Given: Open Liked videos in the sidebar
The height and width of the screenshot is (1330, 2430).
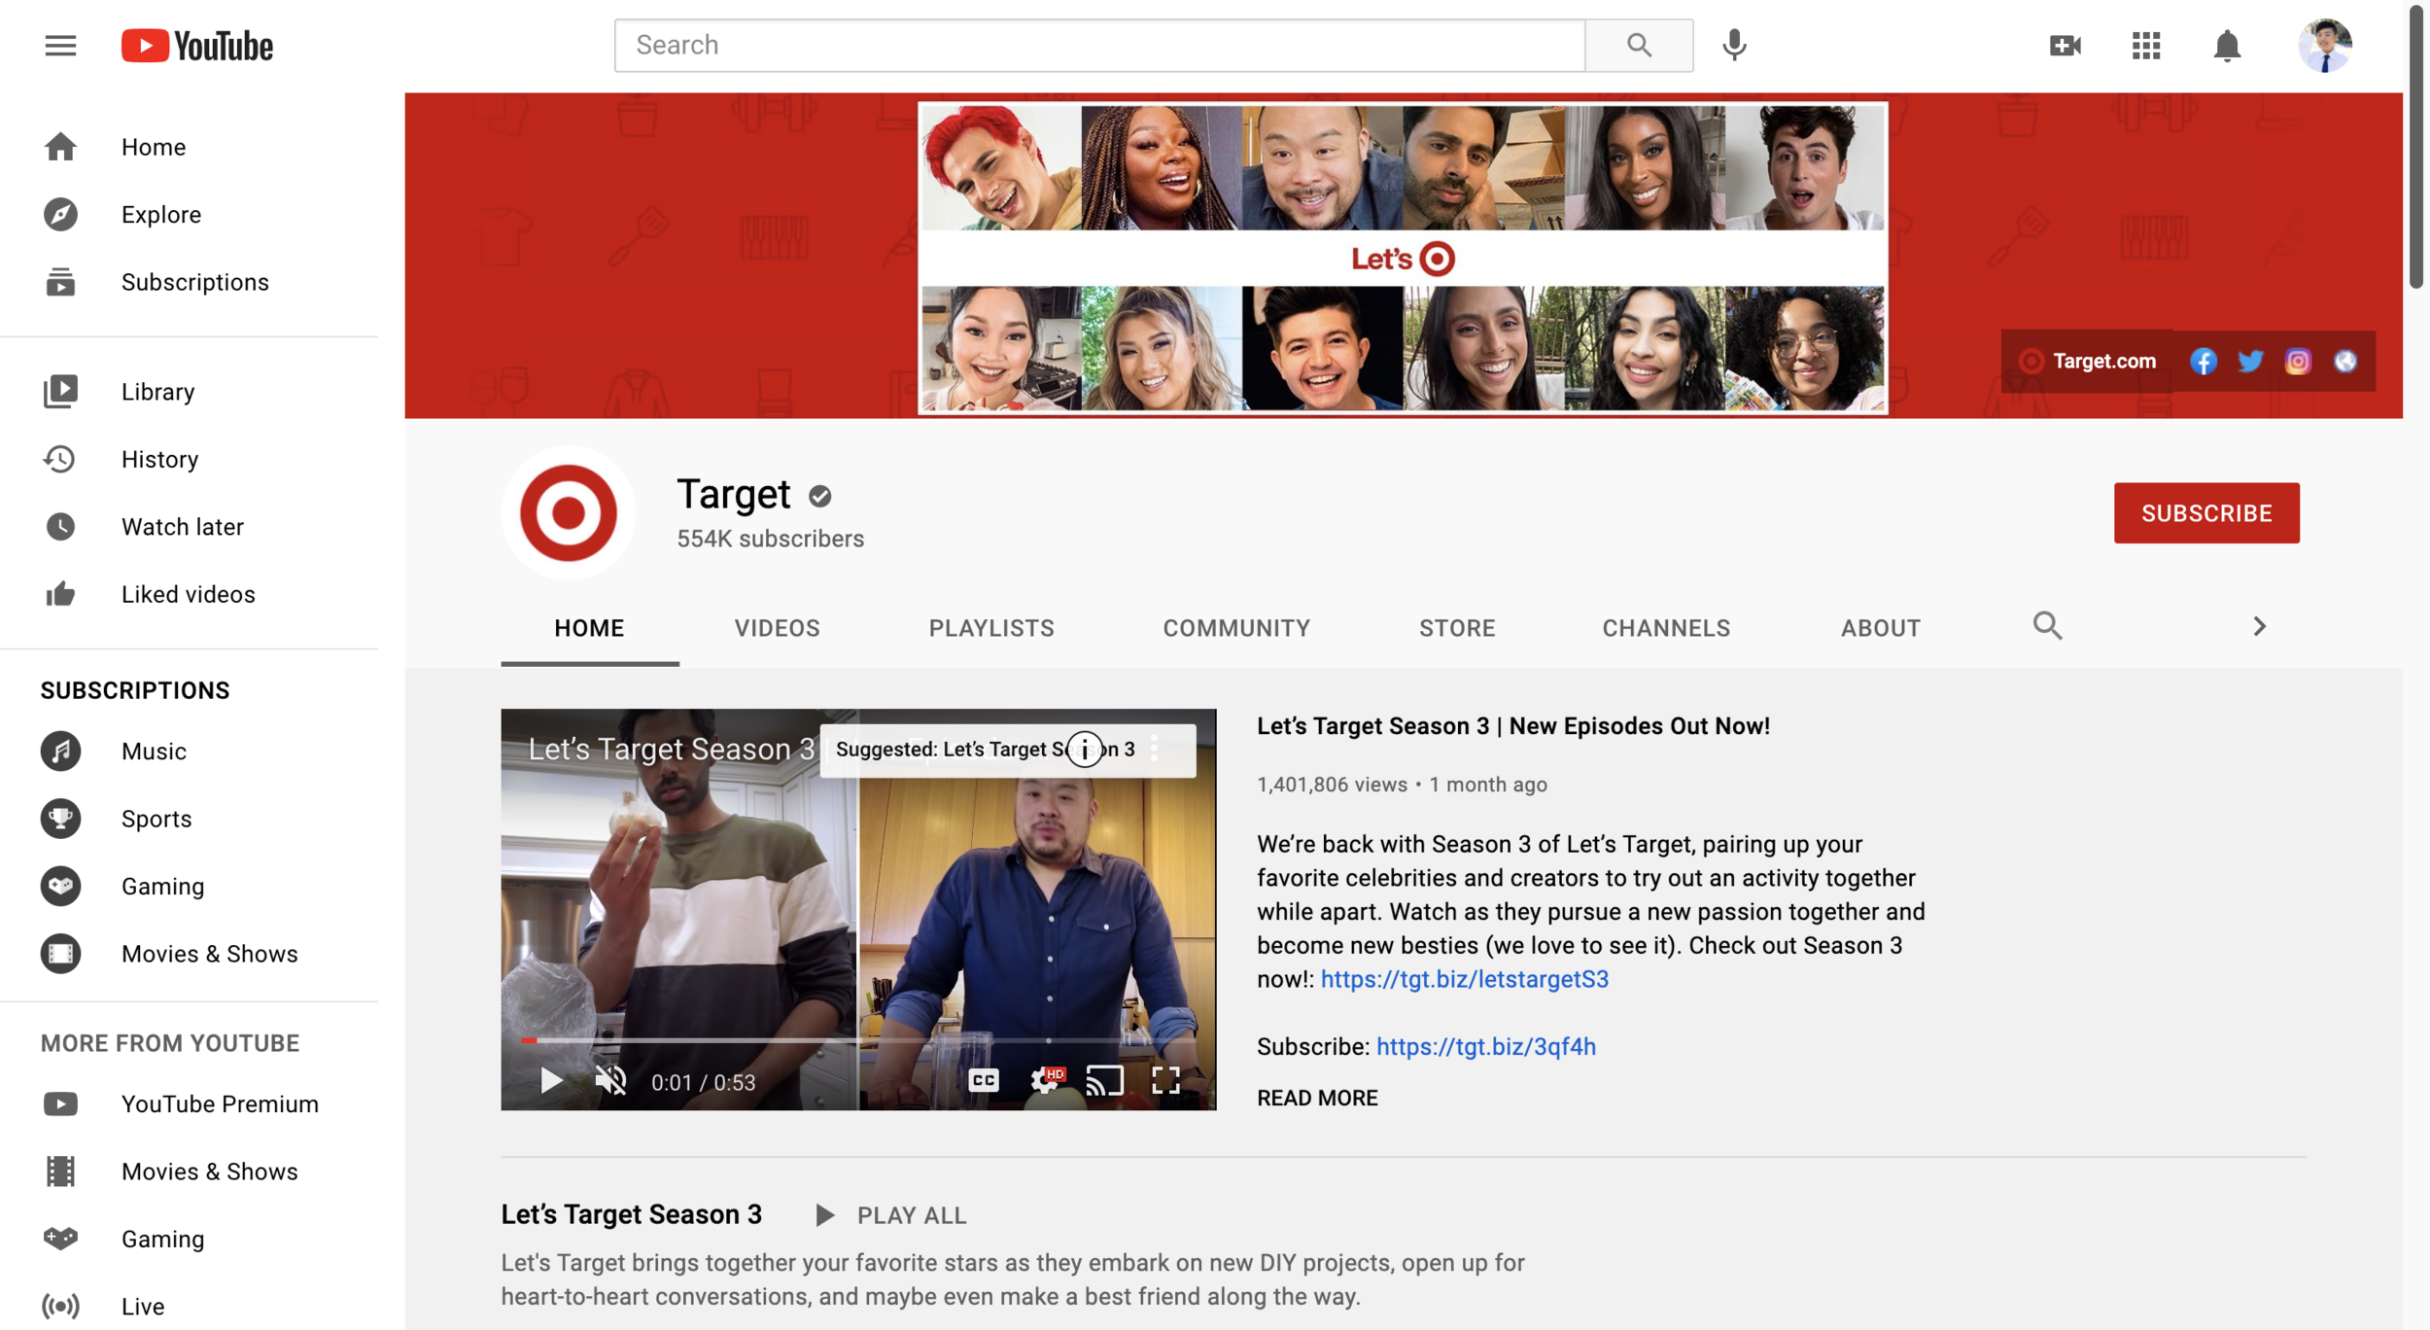Looking at the screenshot, I should 190,594.
